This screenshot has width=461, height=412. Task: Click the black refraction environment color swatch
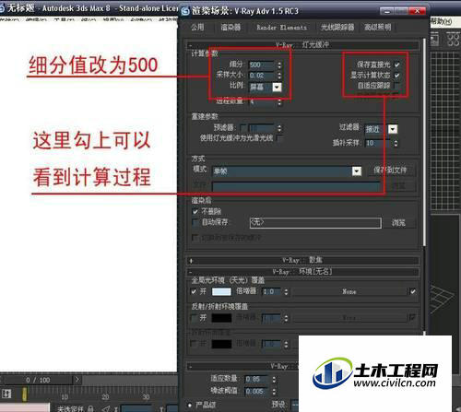221,344
